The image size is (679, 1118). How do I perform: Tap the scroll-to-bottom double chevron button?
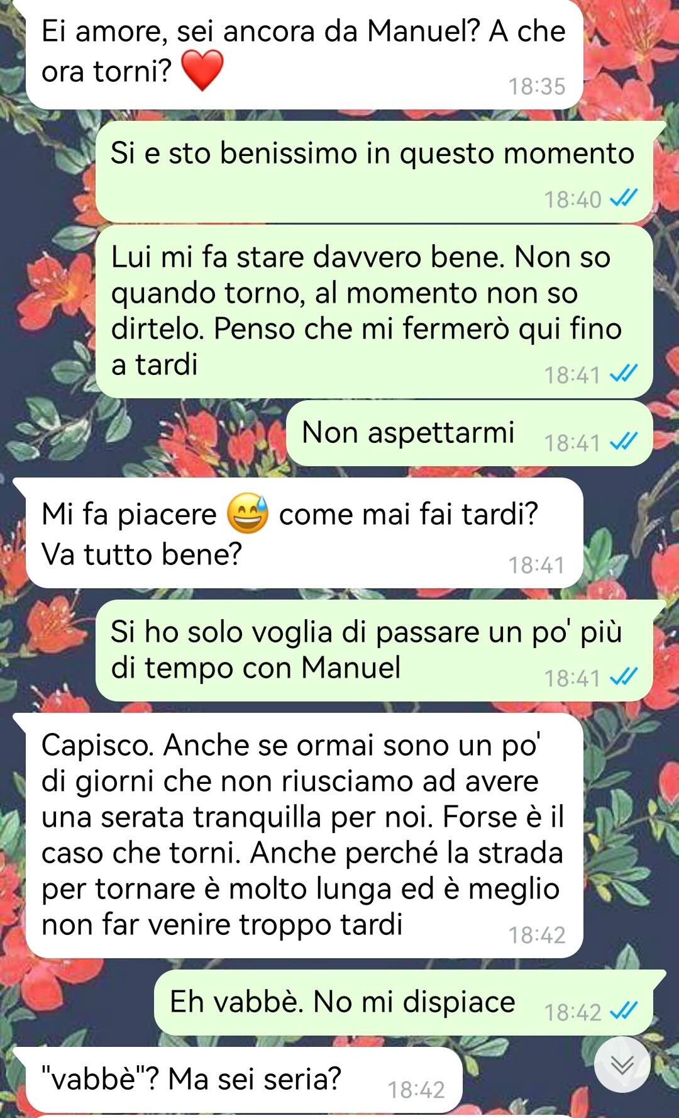(x=622, y=1065)
